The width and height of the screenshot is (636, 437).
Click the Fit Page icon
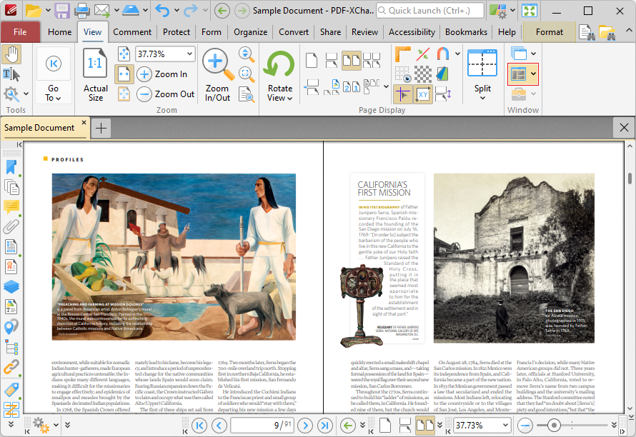coord(124,54)
